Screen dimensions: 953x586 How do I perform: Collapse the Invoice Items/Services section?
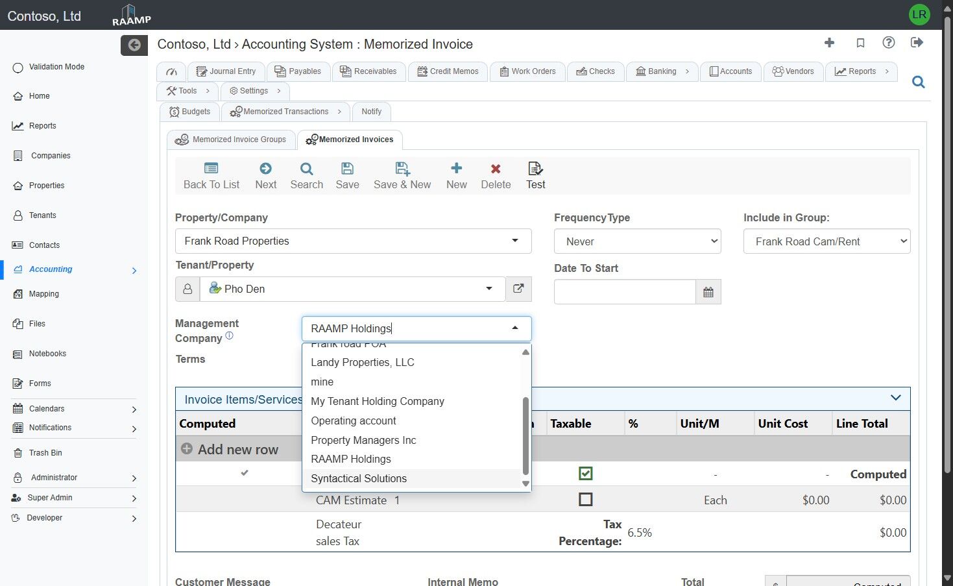tap(895, 398)
